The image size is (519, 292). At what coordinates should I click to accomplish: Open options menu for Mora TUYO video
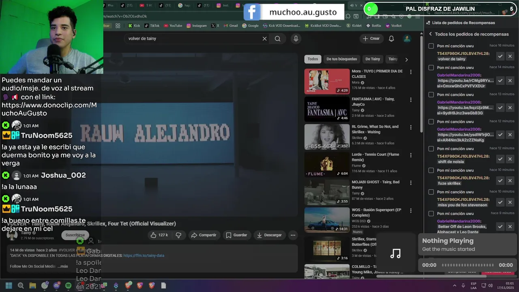click(x=411, y=72)
